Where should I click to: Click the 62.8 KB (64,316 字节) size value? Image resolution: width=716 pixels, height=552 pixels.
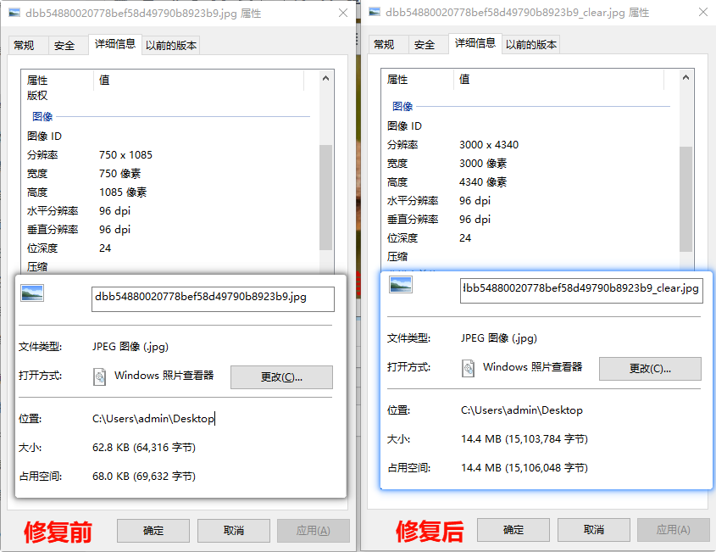coord(144,448)
